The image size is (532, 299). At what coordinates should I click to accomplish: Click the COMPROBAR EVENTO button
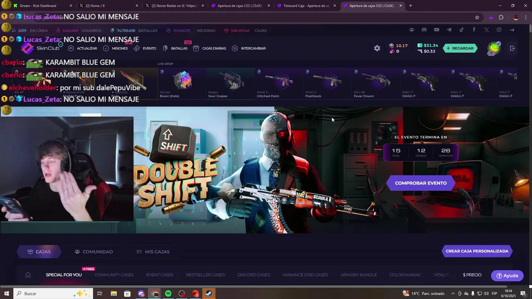pos(421,183)
